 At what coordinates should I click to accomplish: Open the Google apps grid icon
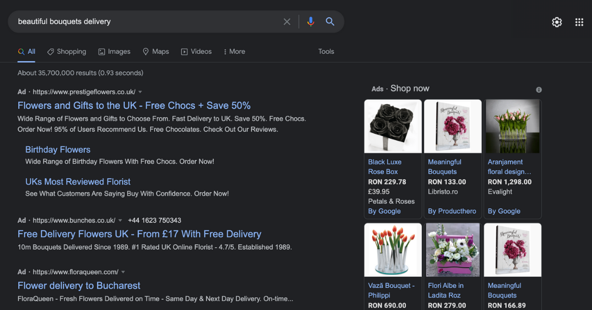[579, 22]
